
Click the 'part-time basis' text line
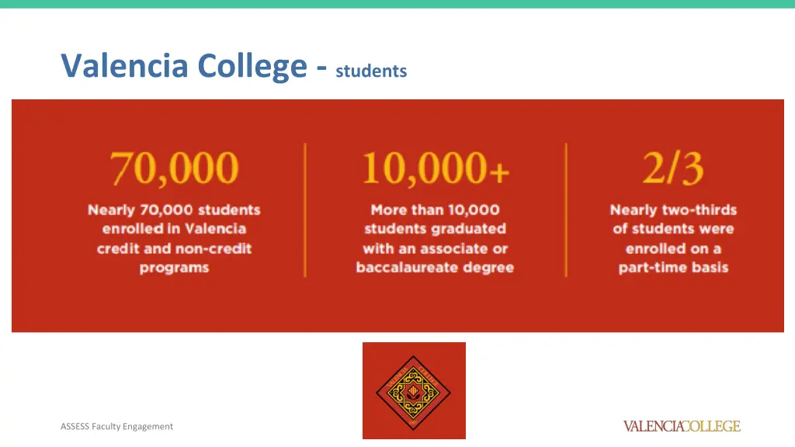coord(673,268)
